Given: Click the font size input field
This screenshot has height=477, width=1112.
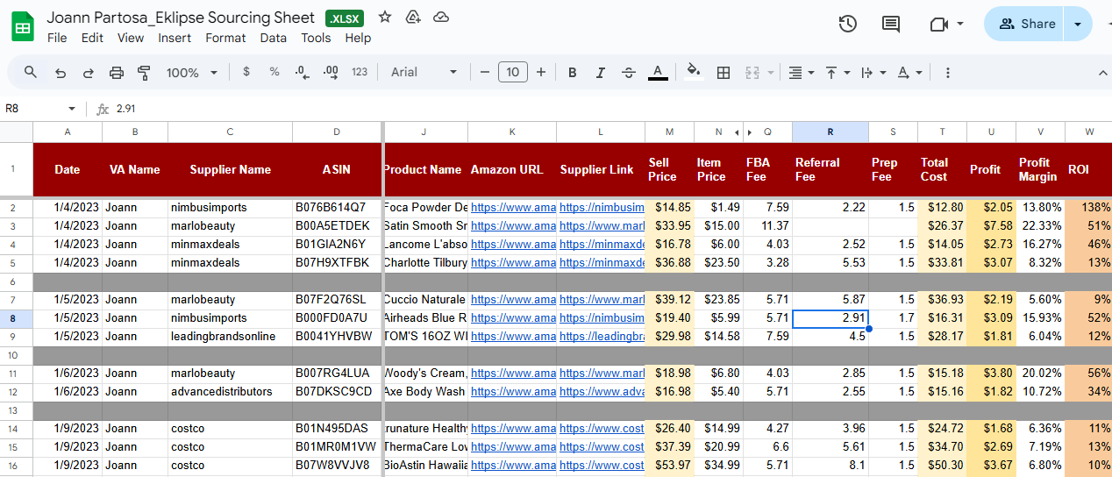Looking at the screenshot, I should (513, 73).
